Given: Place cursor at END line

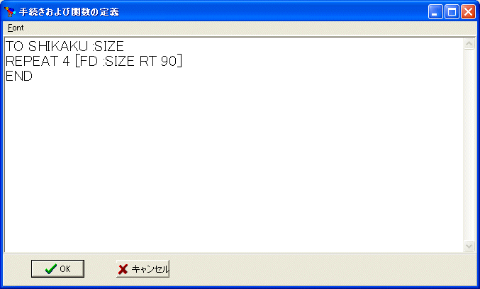Looking at the screenshot, I should [x=19, y=76].
